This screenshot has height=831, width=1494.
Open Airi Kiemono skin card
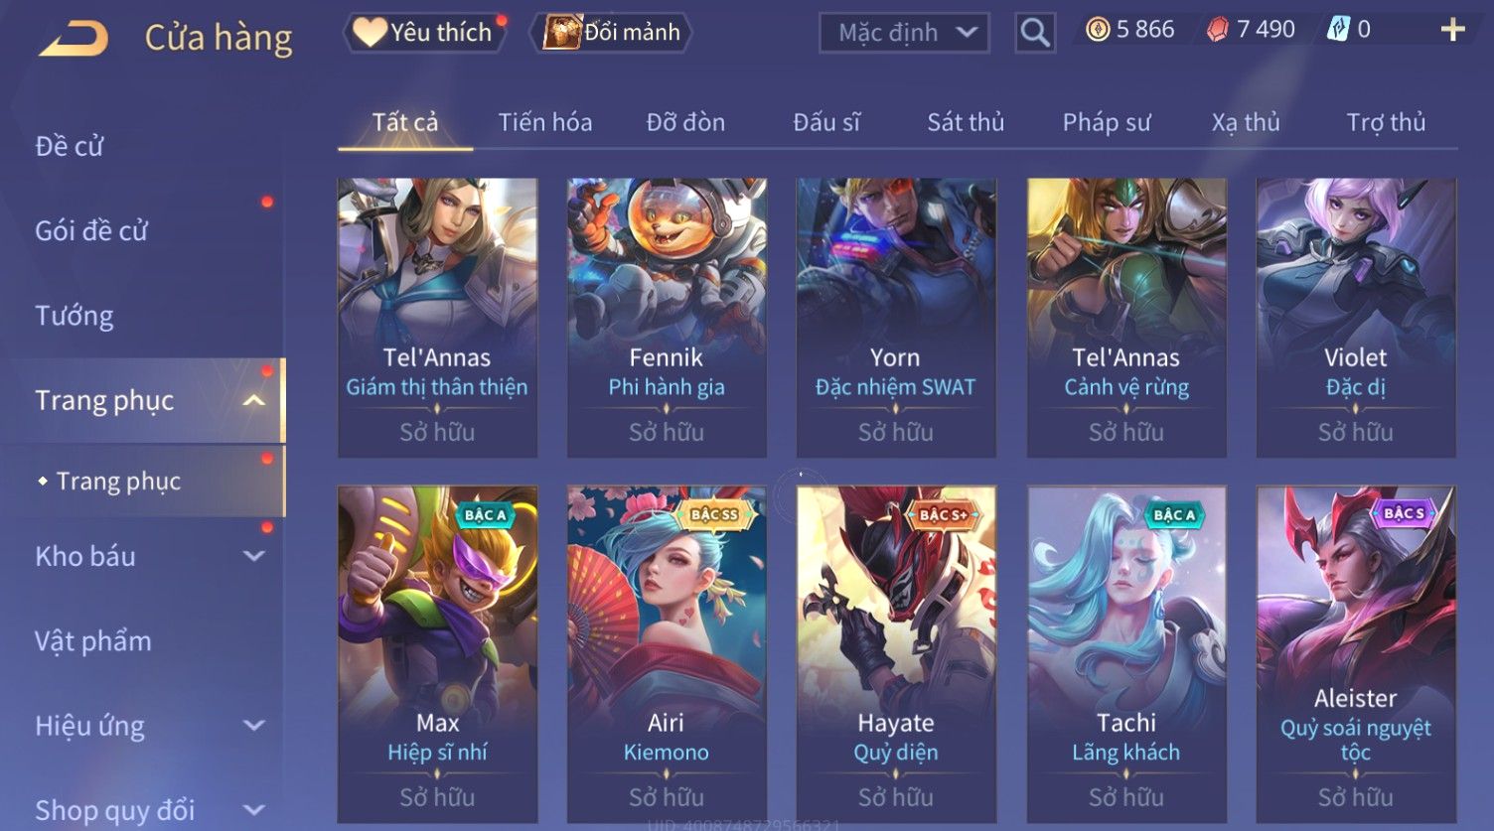[x=667, y=654]
